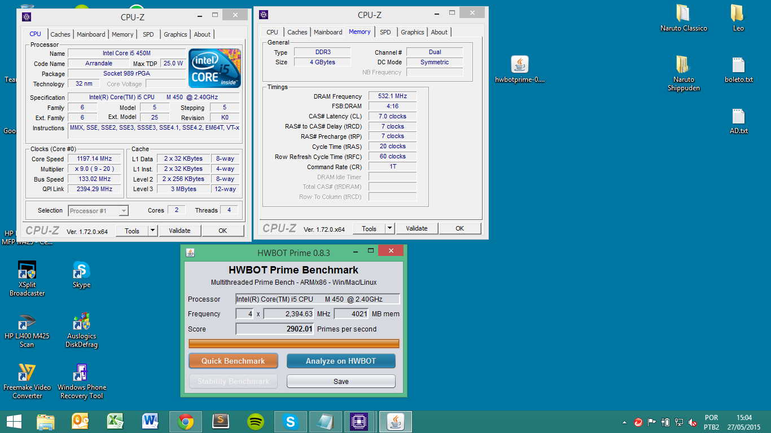Launch Auslogics DiskDefrag shortcut
The width and height of the screenshot is (771, 433).
(81, 321)
